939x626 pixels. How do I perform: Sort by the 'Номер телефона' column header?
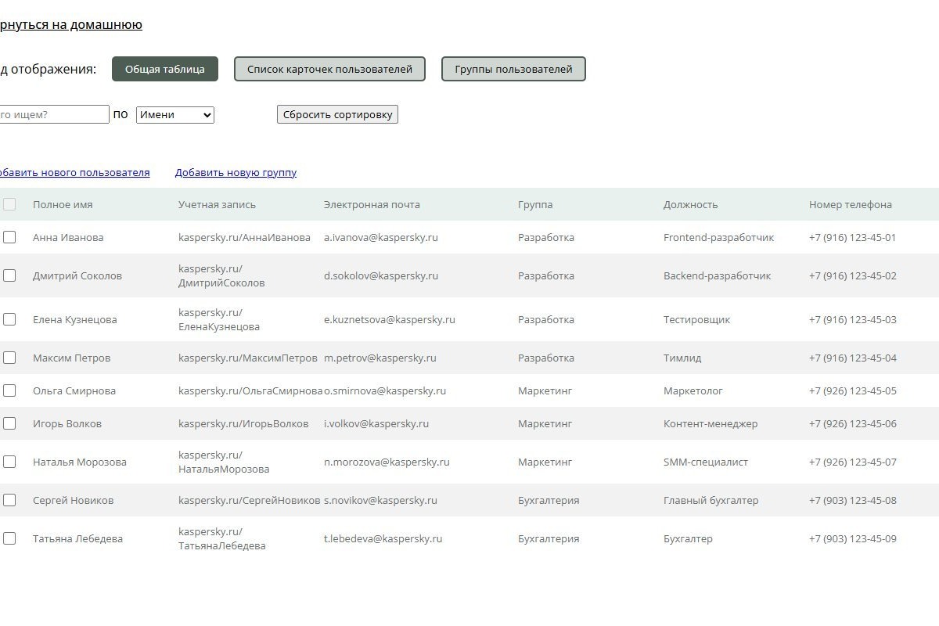tap(851, 204)
